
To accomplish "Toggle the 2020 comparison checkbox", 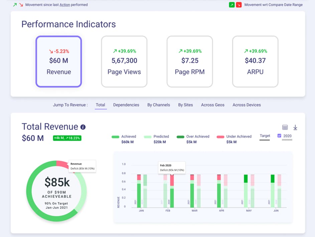I will pos(279,136).
